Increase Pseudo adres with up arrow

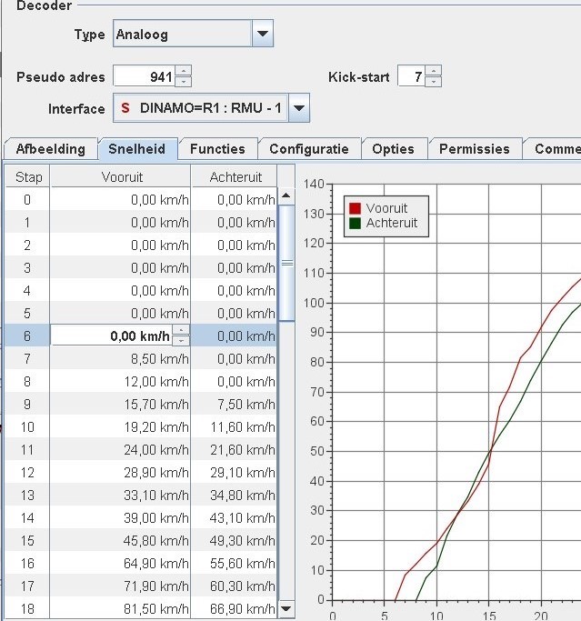tap(184, 71)
